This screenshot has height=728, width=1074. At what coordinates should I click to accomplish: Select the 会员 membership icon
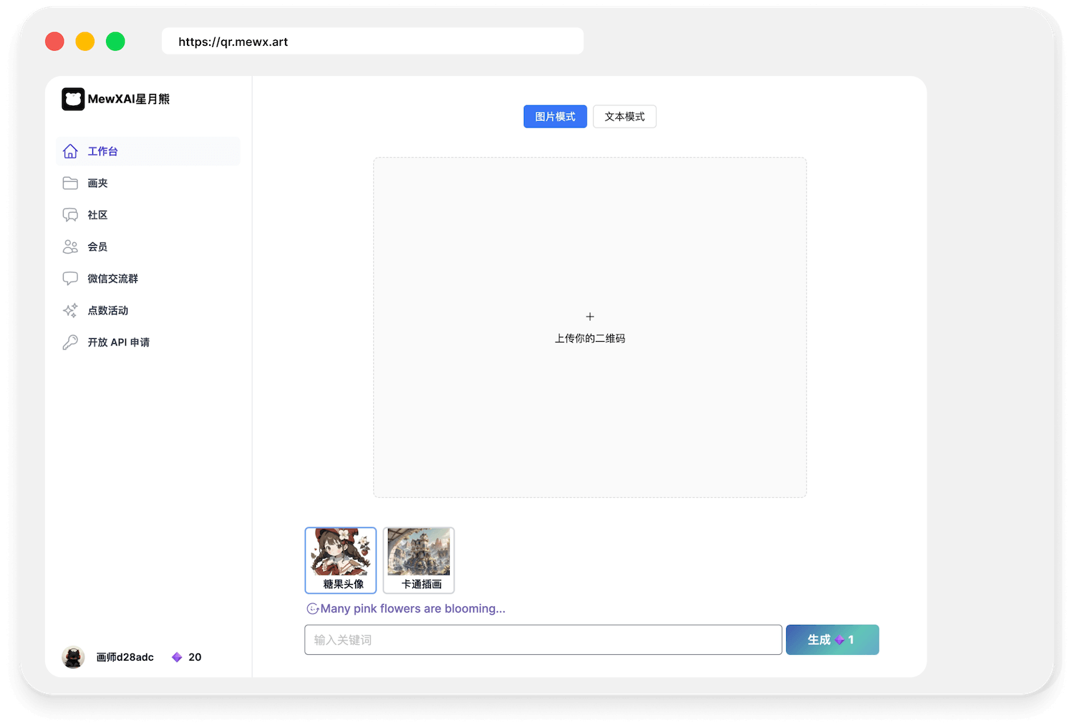click(x=70, y=246)
